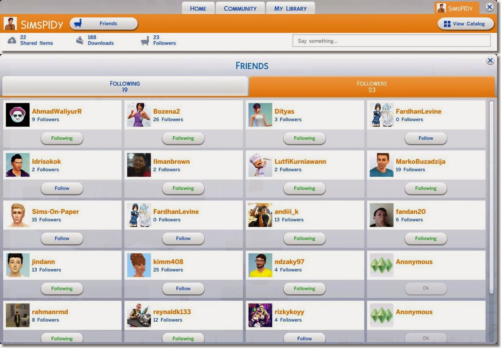Viewport: 501px width, 348px height.
Task: Open fandan20's avatar
Action: pyautogui.click(x=382, y=215)
